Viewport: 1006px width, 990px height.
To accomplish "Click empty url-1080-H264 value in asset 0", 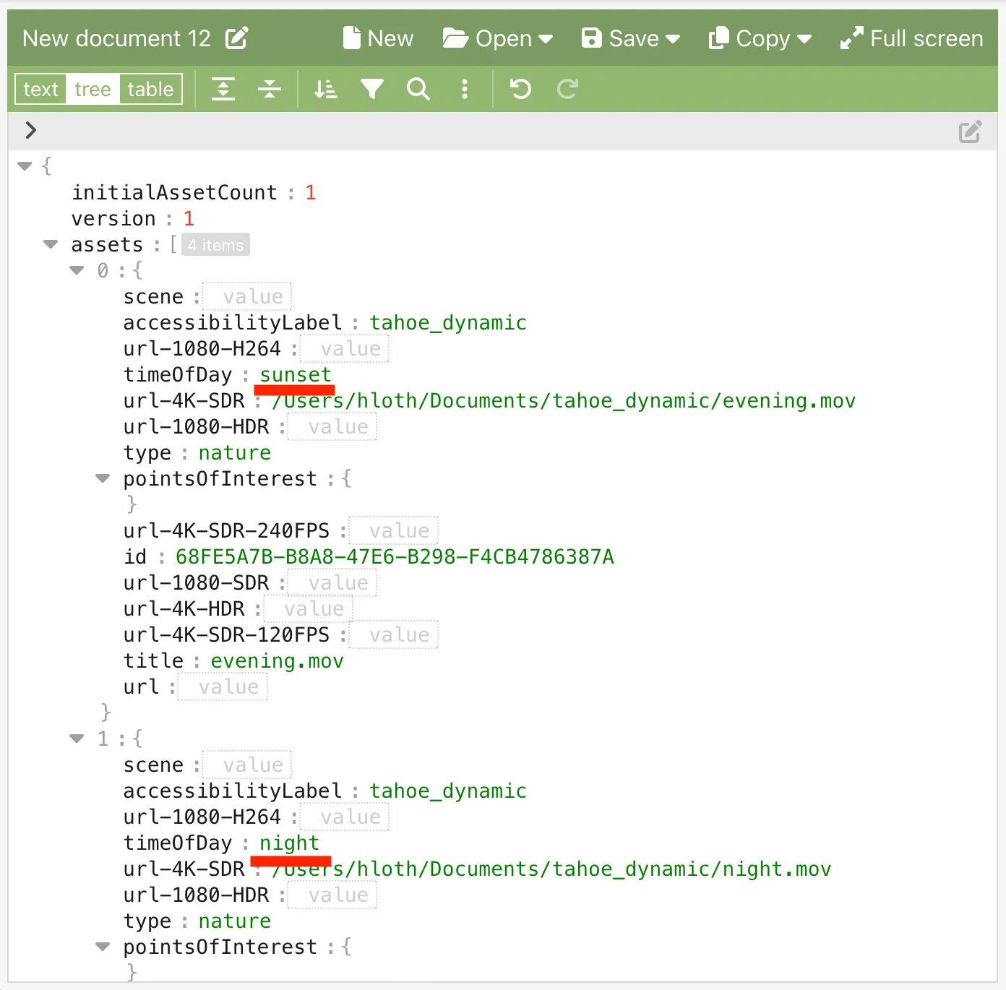I will tap(345, 348).
